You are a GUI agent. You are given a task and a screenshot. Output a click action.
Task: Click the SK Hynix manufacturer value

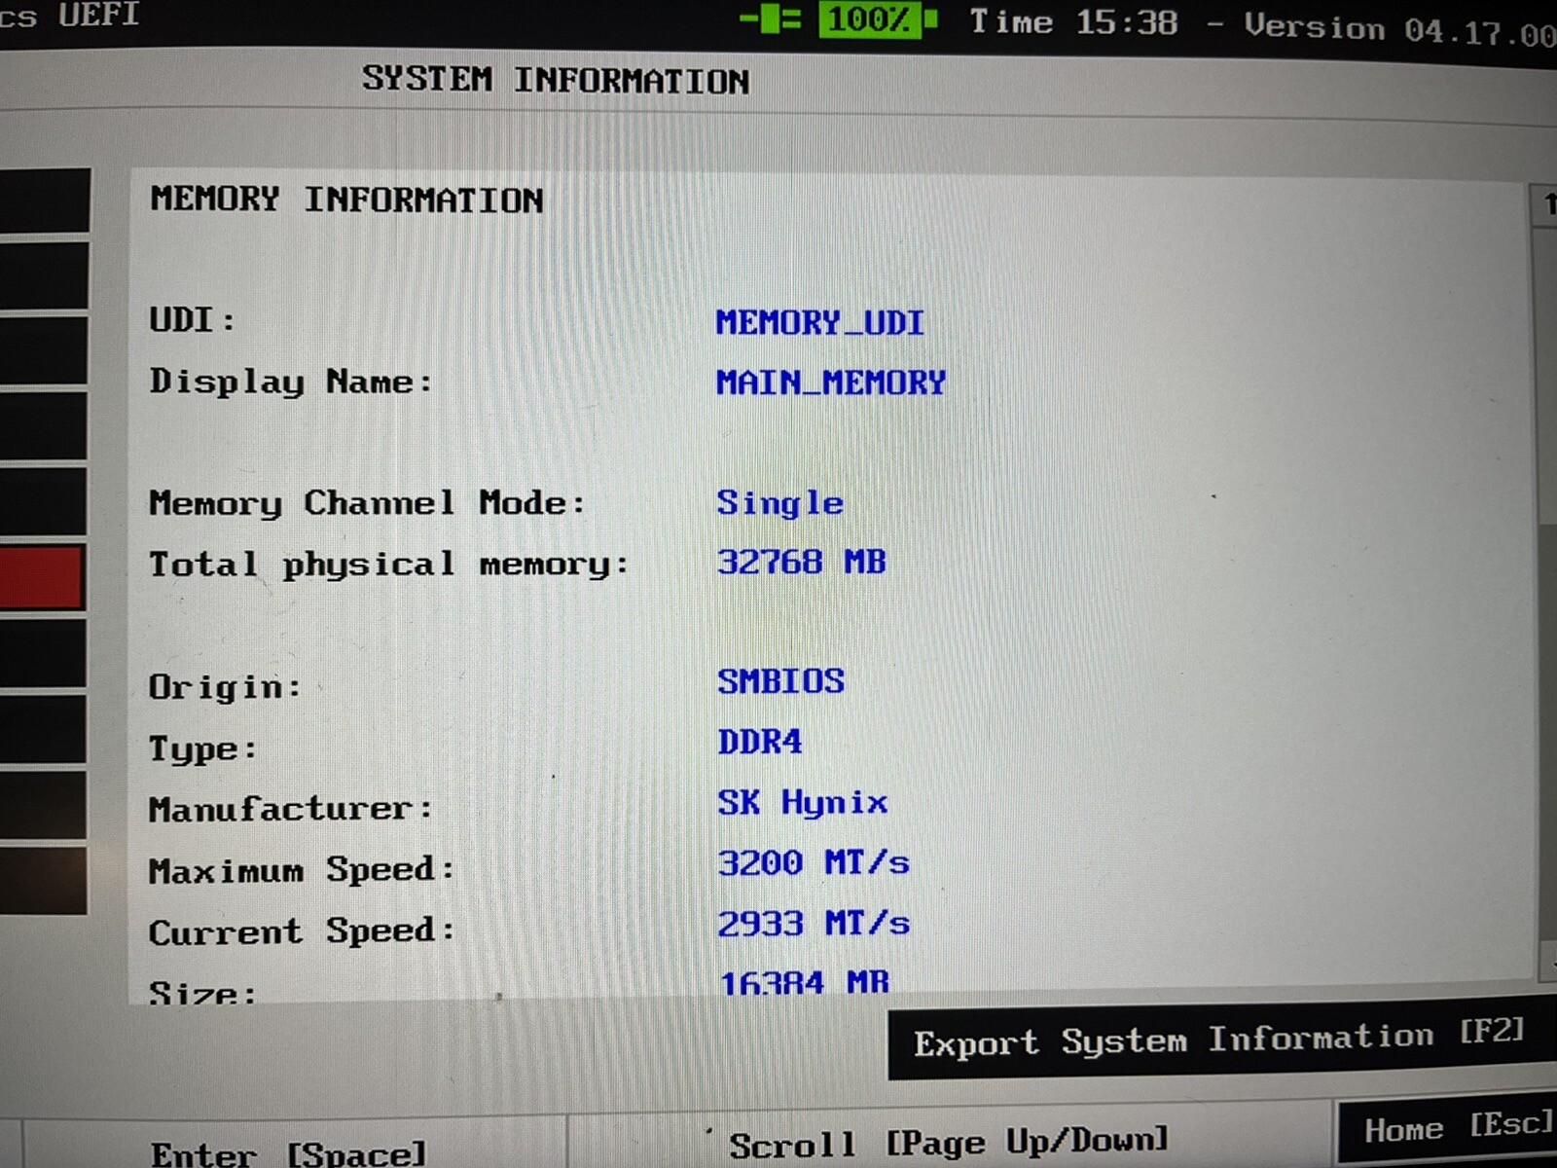[x=803, y=803]
